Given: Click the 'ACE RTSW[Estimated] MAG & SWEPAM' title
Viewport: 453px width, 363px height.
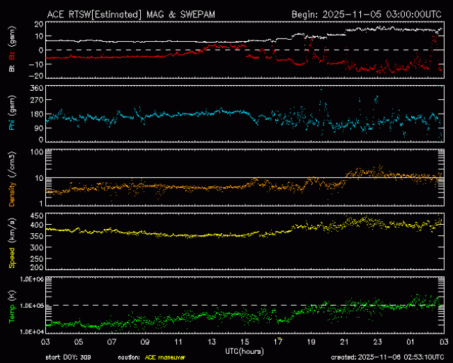Looking at the screenshot, I should coord(131,15).
